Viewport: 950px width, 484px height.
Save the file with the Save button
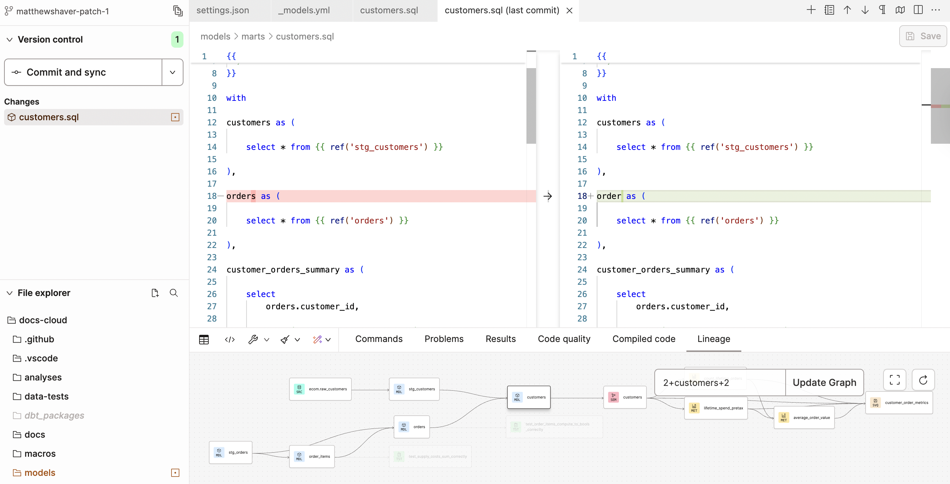pos(923,36)
